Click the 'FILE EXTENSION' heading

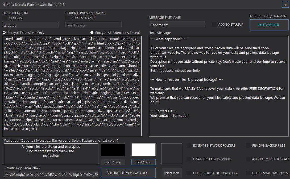tap(15, 13)
